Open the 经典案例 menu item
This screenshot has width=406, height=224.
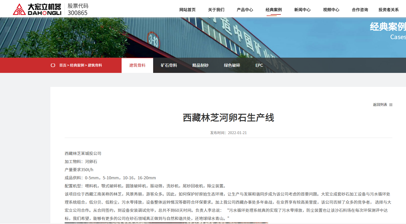274,10
